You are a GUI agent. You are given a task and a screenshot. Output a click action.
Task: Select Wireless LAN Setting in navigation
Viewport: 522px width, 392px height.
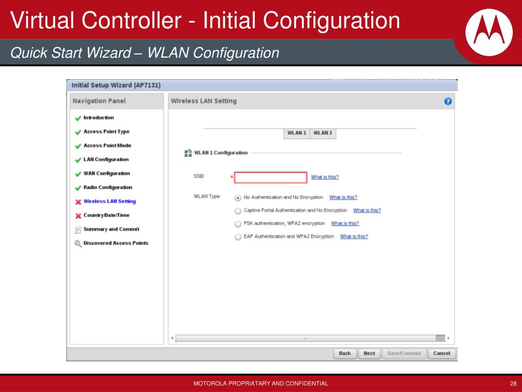pyautogui.click(x=110, y=201)
